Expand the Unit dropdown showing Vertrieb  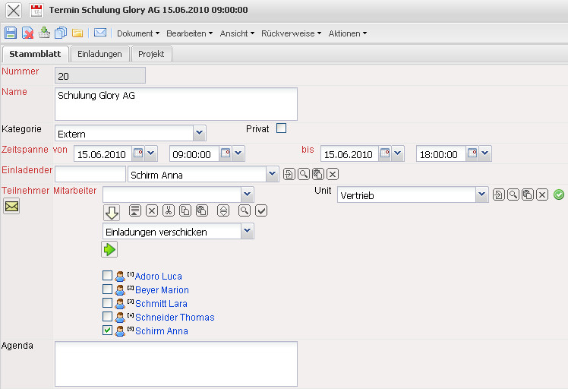coord(481,195)
